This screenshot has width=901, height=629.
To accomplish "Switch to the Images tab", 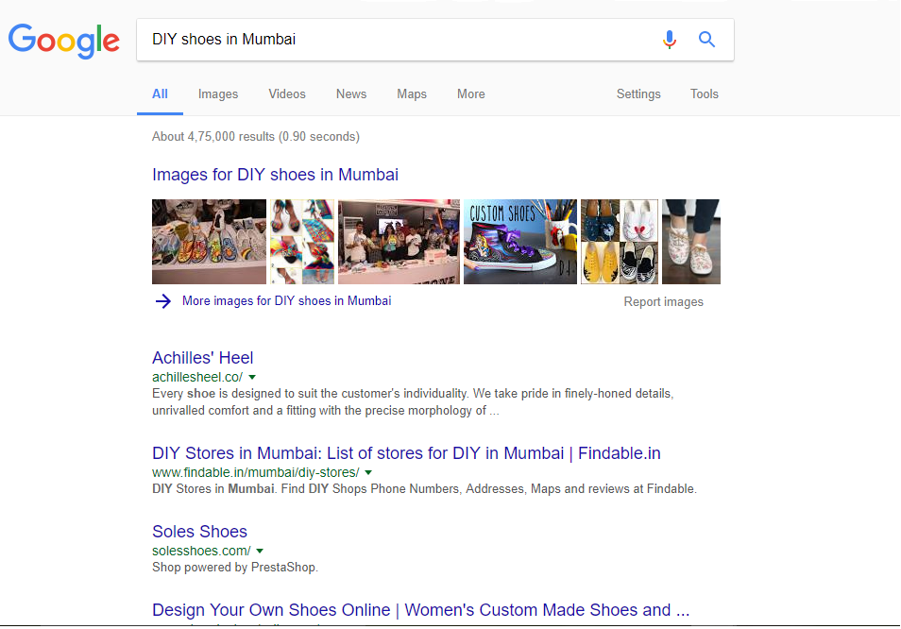I will click(x=217, y=93).
